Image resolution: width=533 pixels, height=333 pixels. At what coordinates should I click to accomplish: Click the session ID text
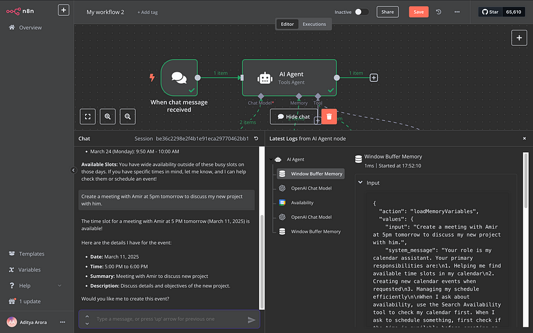(202, 139)
